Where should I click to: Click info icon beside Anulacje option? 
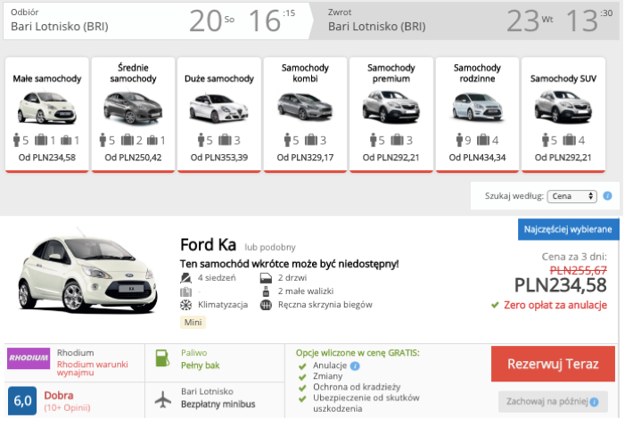tap(355, 365)
